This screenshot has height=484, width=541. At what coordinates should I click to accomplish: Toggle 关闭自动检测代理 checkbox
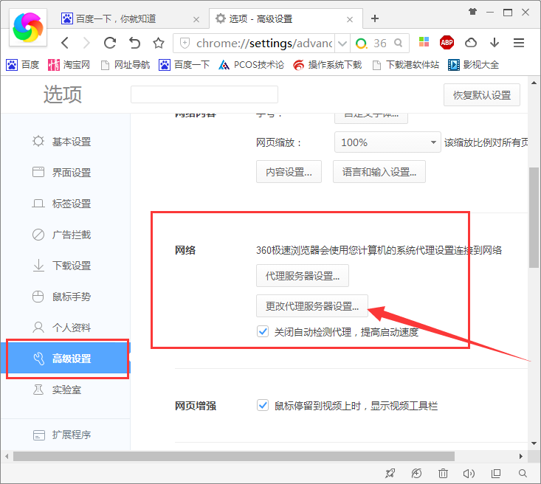pos(263,331)
